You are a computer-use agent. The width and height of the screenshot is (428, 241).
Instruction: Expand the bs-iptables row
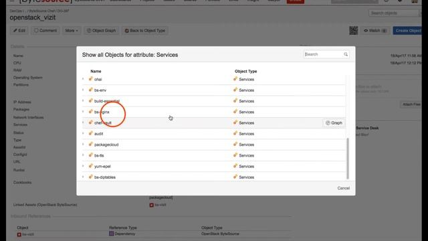pyautogui.click(x=83, y=177)
